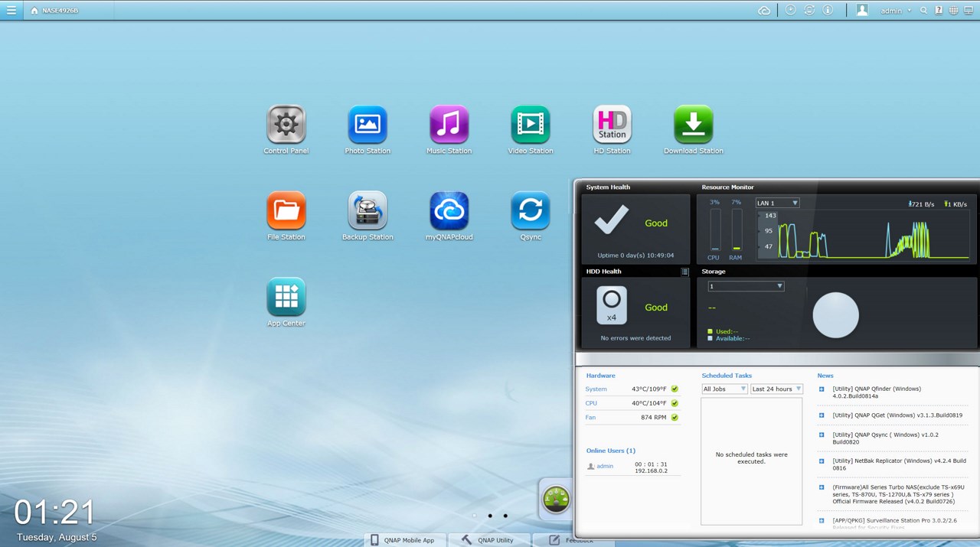Click the admin online user link
980x547 pixels.
(605, 466)
